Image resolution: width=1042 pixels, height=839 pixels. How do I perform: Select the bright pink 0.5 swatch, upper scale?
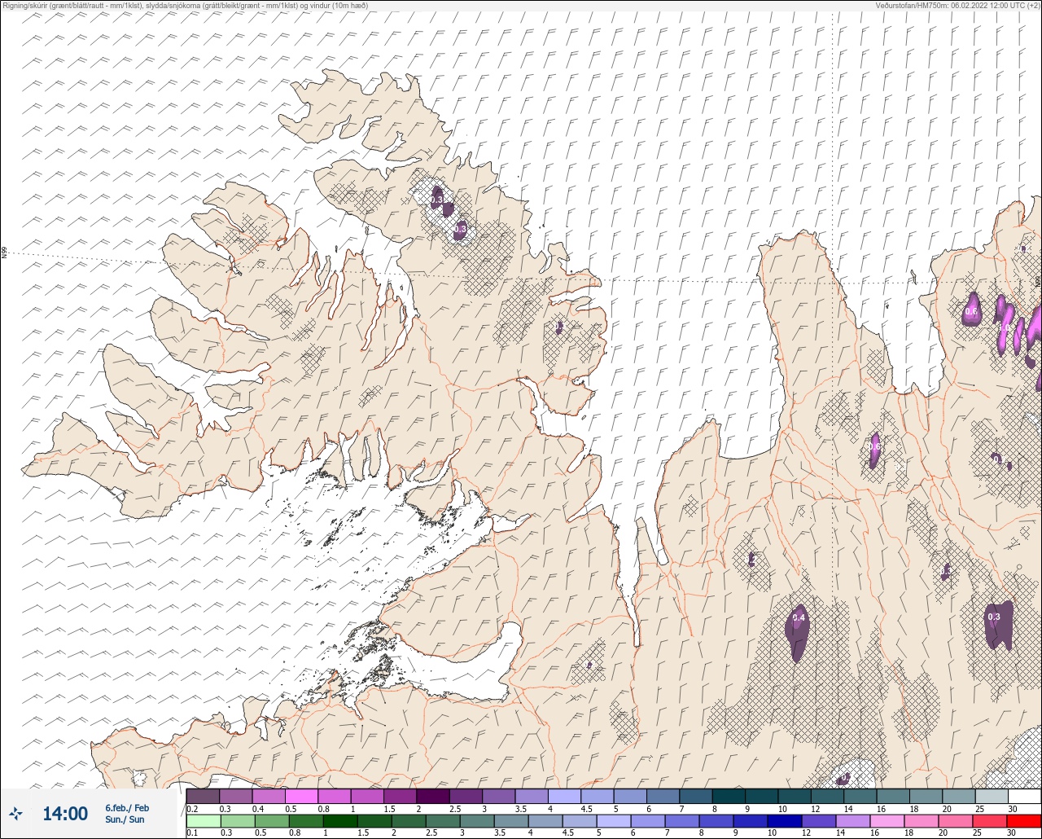[x=301, y=796]
